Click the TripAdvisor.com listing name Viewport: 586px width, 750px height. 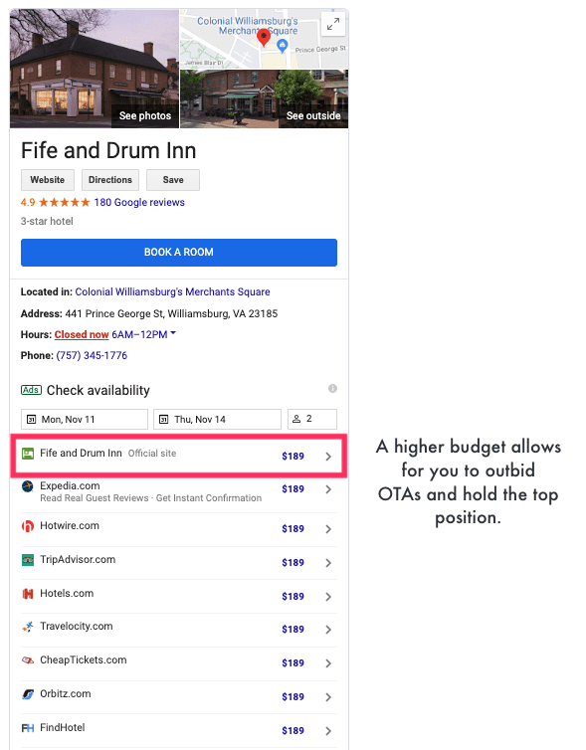click(78, 560)
